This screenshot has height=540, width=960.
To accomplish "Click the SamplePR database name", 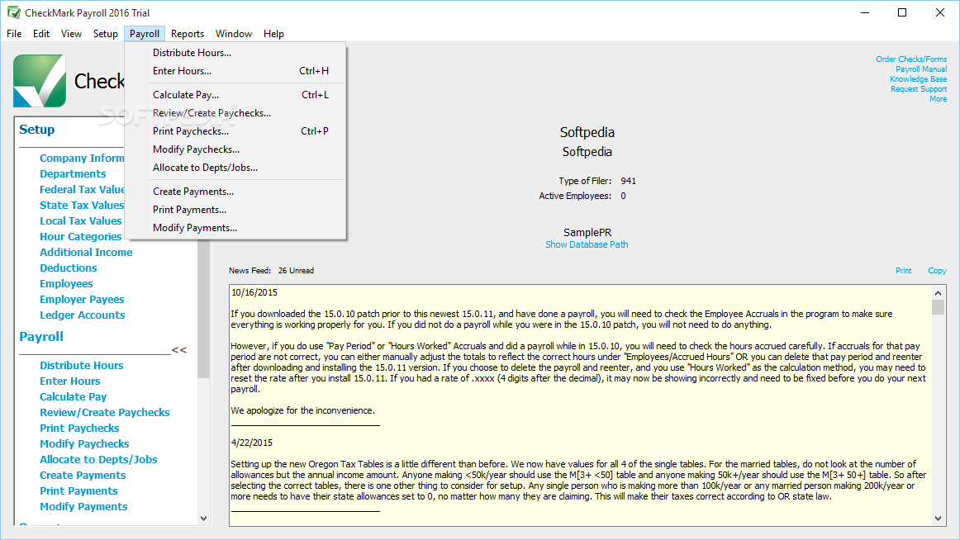I will (x=587, y=232).
